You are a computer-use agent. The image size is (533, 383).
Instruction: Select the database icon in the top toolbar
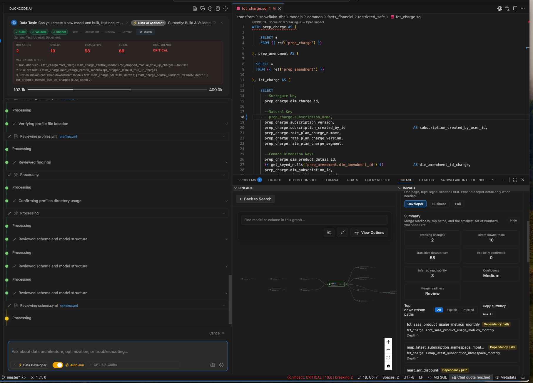218,9
